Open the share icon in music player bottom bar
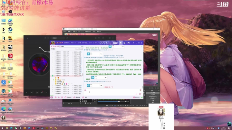Viewport: 232px width, 130px height. [42, 93]
